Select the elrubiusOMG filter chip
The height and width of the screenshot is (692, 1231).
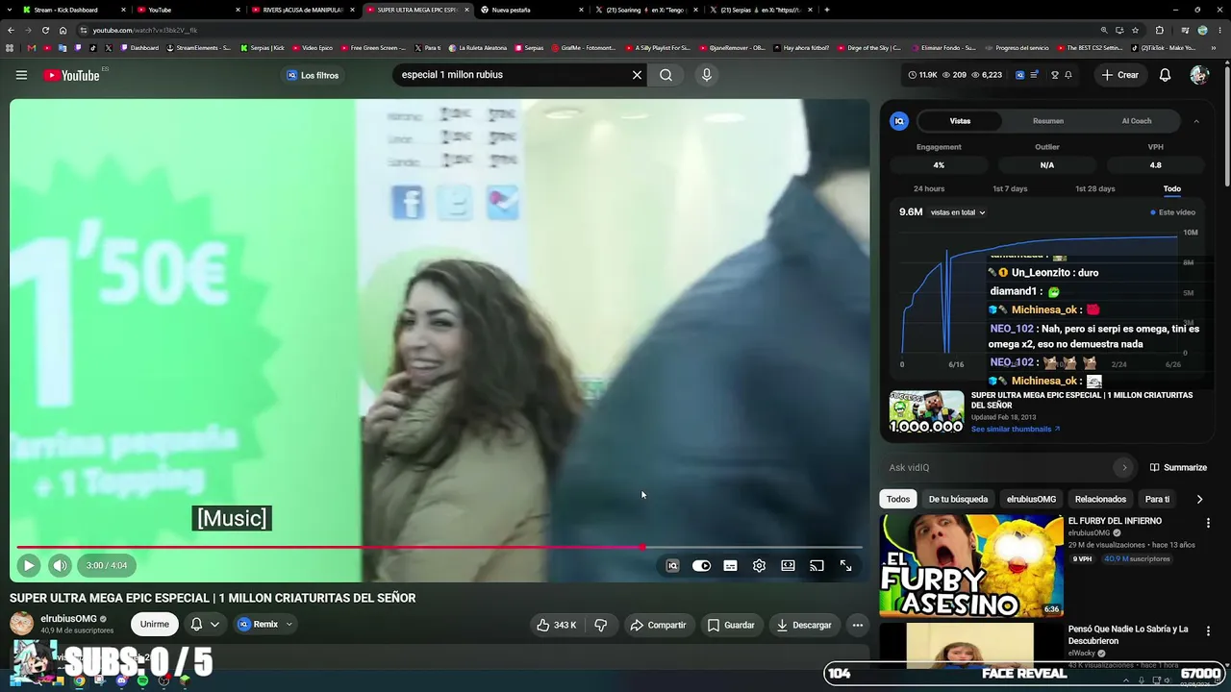1031,499
